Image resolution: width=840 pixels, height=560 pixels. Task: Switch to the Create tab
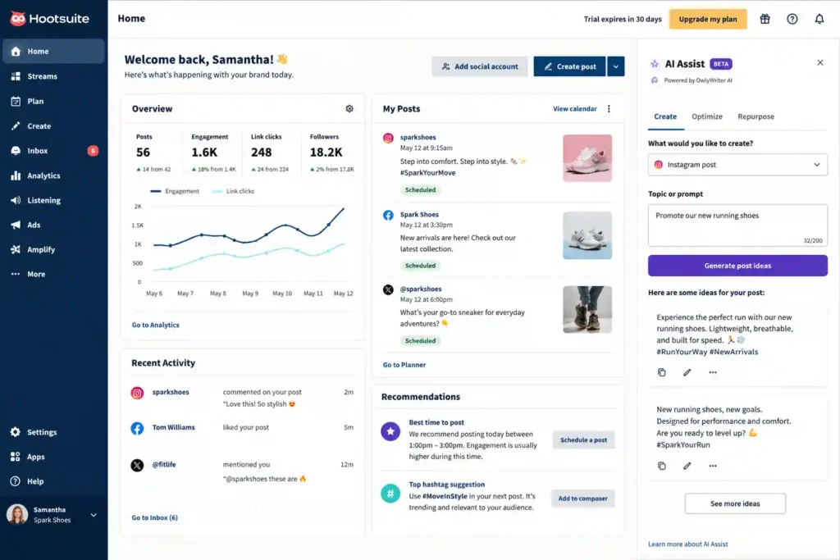point(665,116)
